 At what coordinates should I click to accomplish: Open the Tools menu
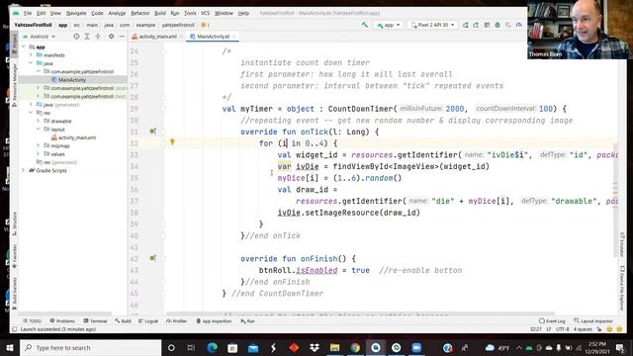pyautogui.click(x=190, y=13)
